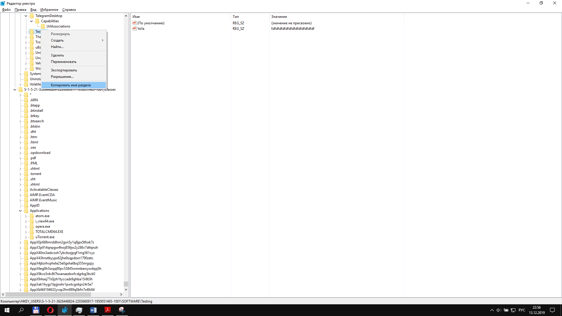The image size is (562, 316).
Task: Click tree pane scroll-up arrow
Action: (126, 16)
